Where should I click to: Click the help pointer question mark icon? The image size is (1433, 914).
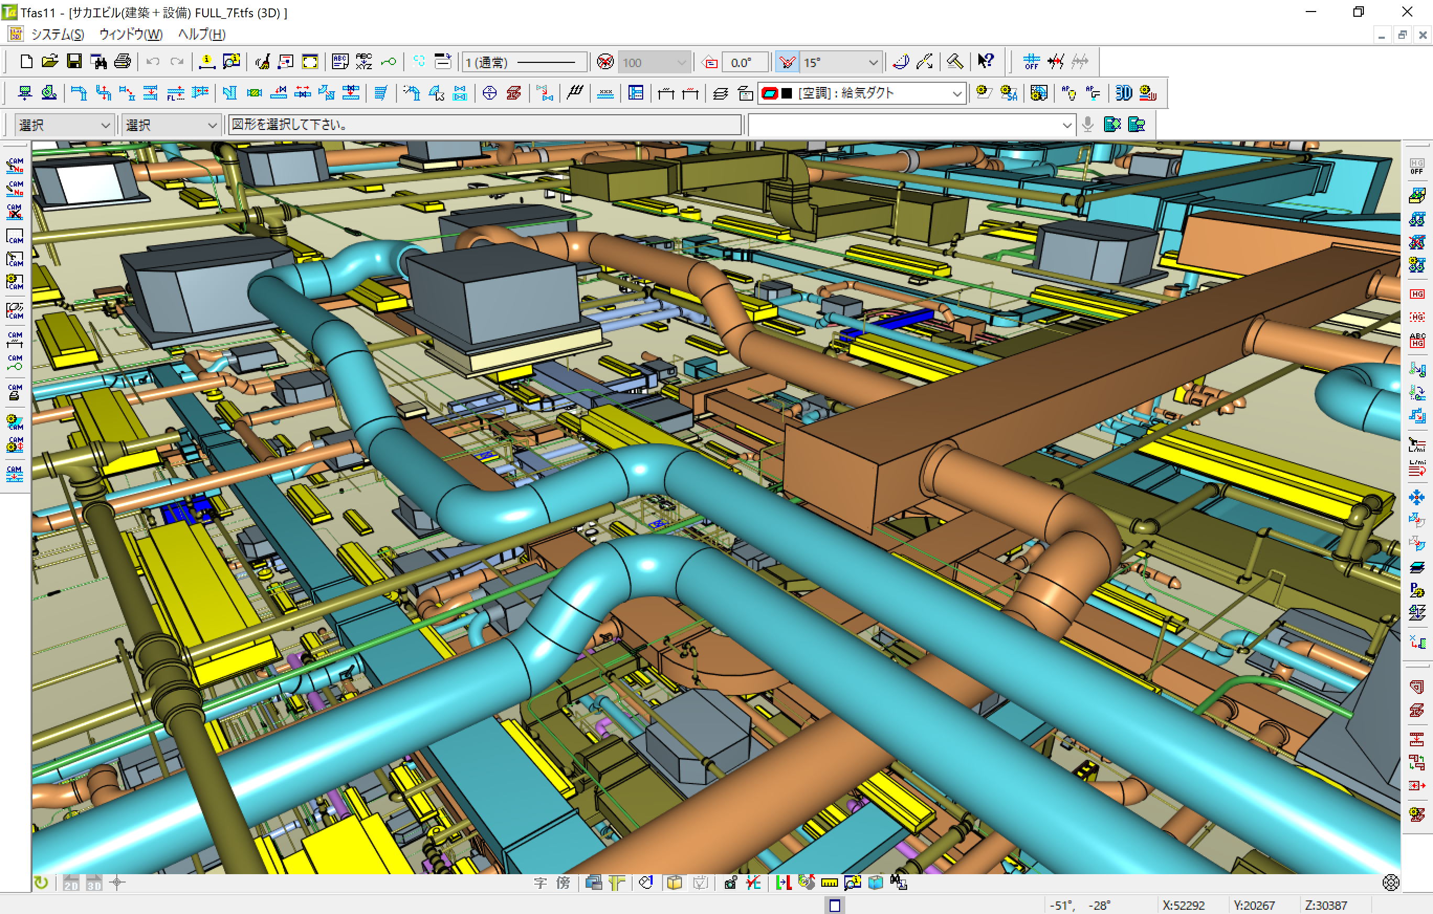coord(986,61)
